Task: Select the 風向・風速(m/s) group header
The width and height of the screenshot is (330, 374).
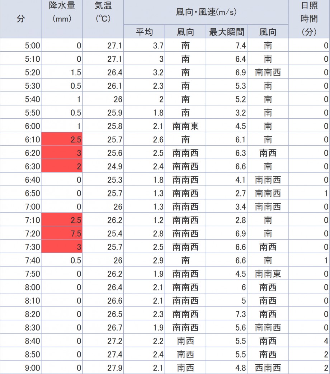Action: (206, 12)
